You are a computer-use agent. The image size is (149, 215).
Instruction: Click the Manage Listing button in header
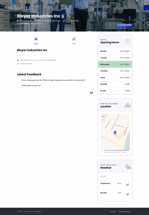[125, 25]
